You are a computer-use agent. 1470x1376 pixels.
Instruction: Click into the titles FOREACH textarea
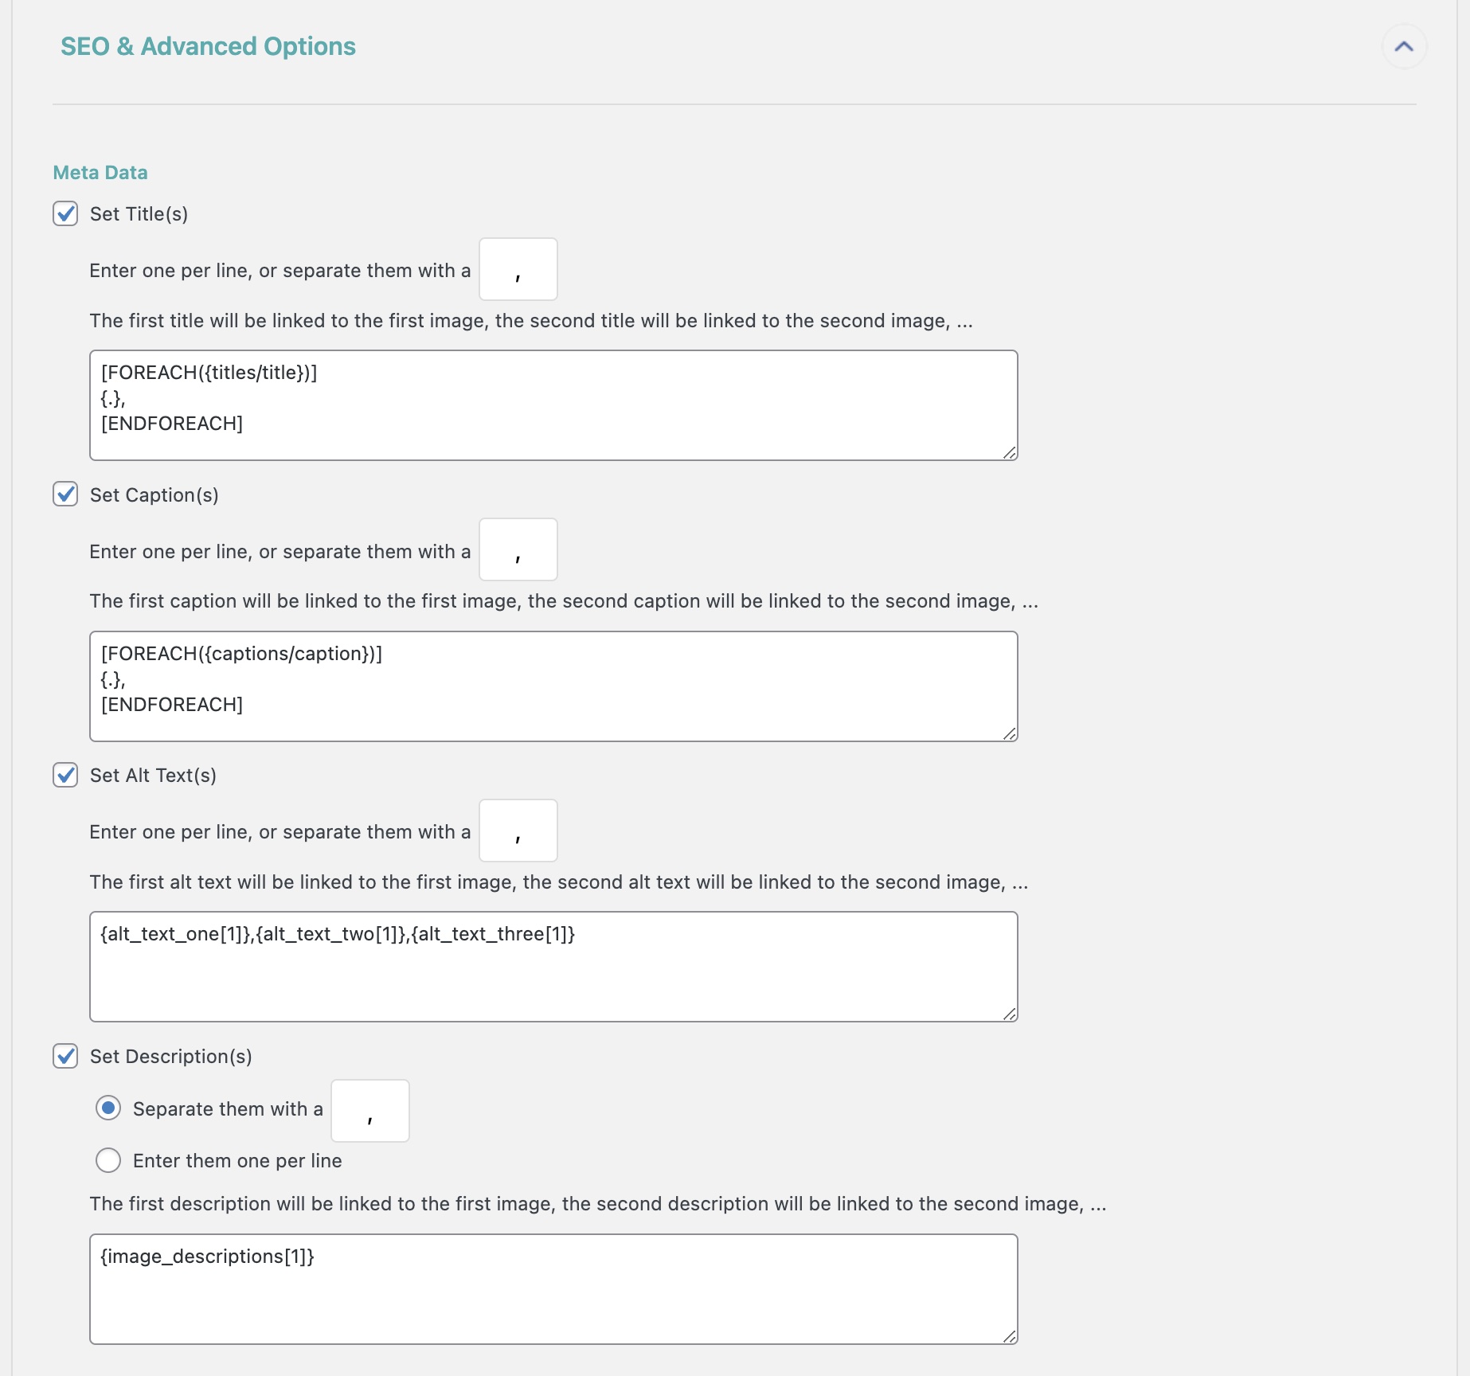pyautogui.click(x=553, y=405)
